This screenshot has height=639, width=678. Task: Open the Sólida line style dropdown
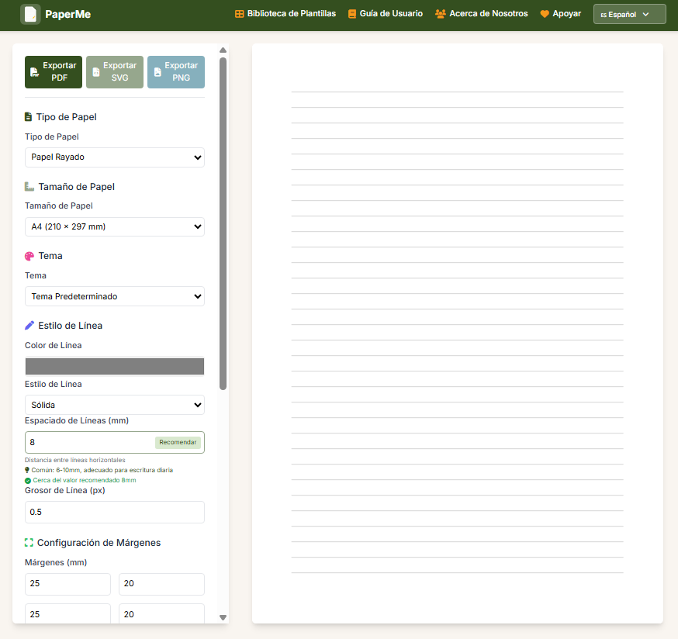coord(114,404)
